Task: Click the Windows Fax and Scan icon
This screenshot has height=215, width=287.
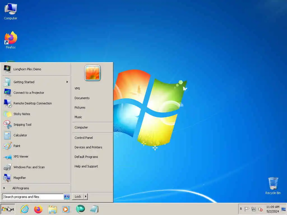Action: (x=7, y=167)
